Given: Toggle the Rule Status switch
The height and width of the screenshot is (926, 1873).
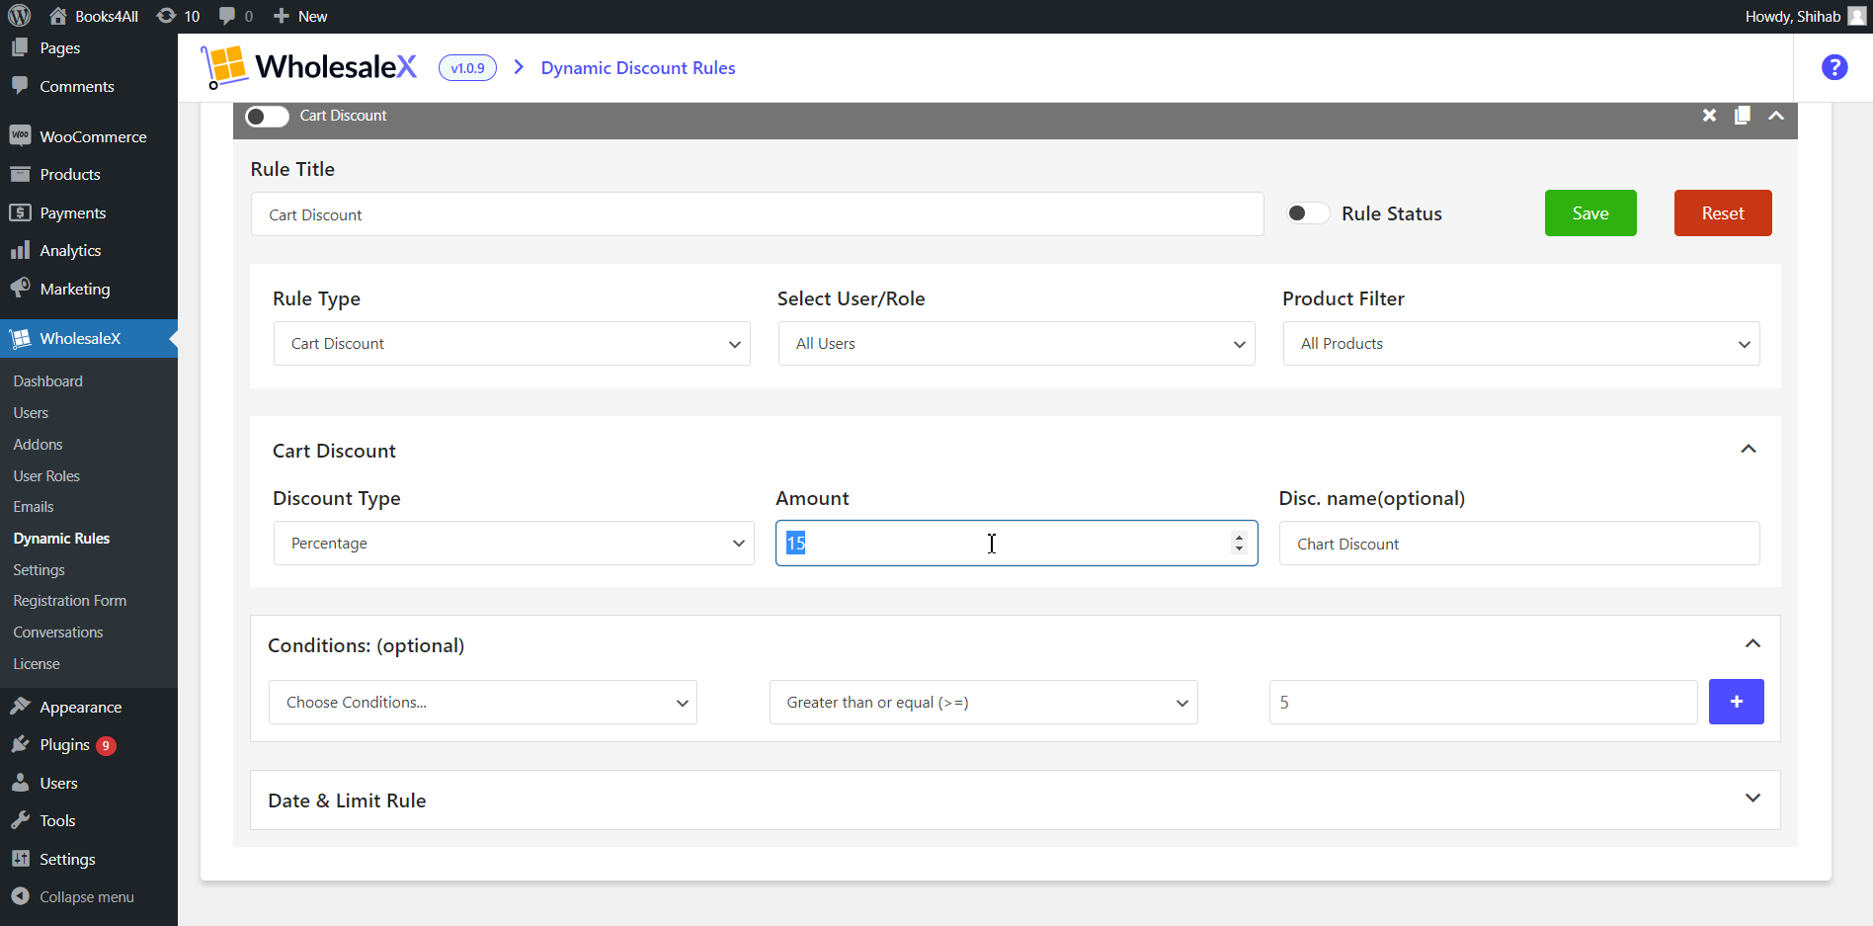Looking at the screenshot, I should [x=1308, y=213].
